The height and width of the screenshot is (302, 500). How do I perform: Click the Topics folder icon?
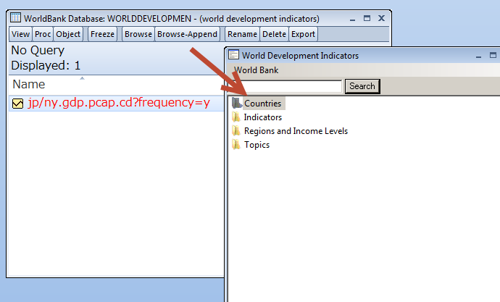[x=236, y=144]
